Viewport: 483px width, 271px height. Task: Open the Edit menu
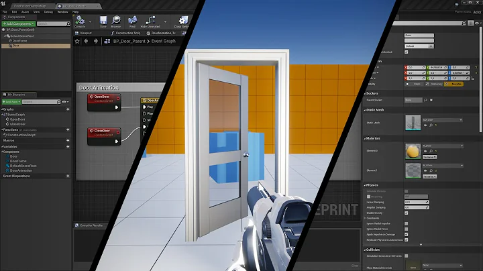(x=14, y=11)
